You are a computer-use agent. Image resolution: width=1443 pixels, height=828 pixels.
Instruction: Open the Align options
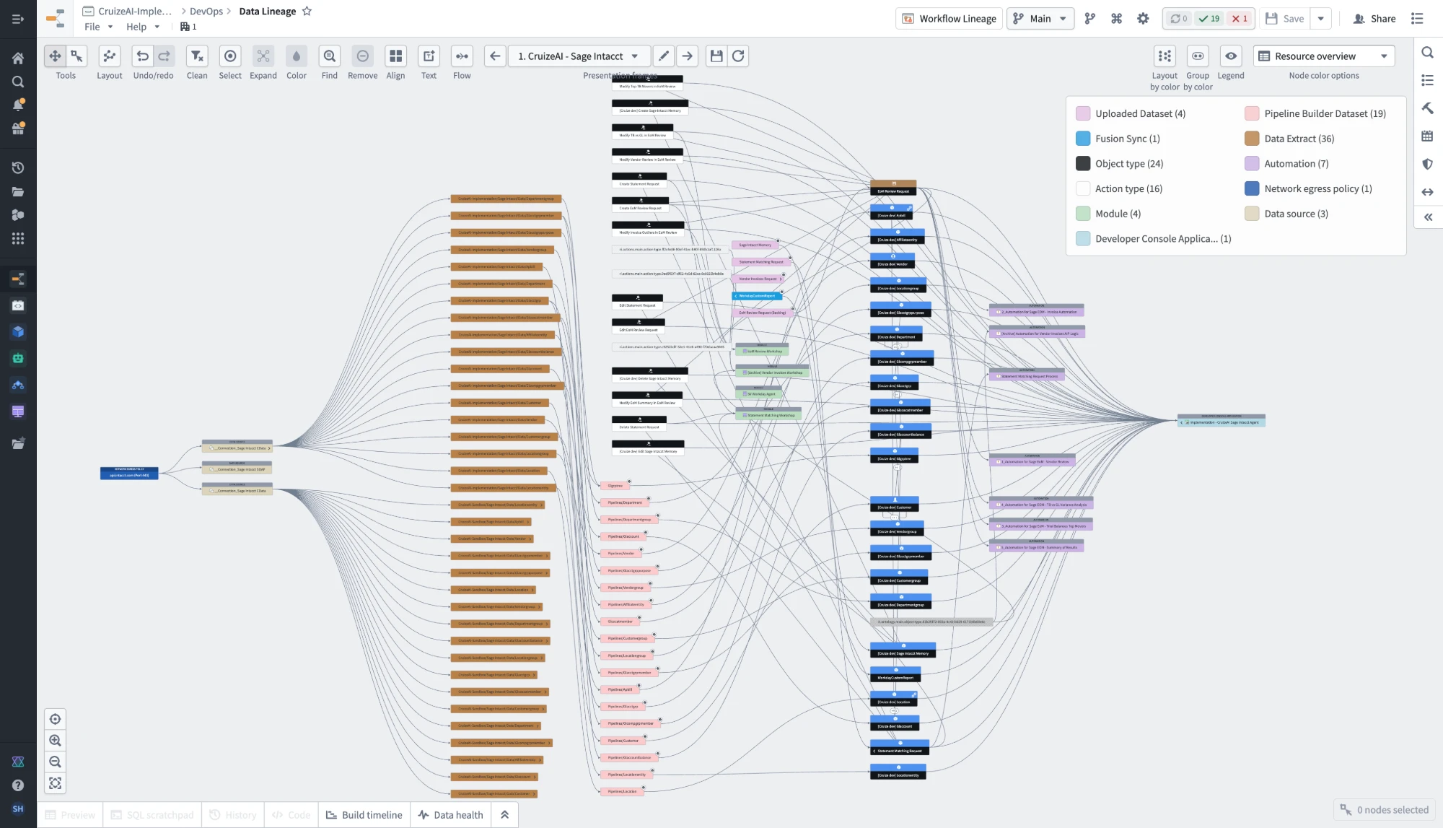(395, 56)
